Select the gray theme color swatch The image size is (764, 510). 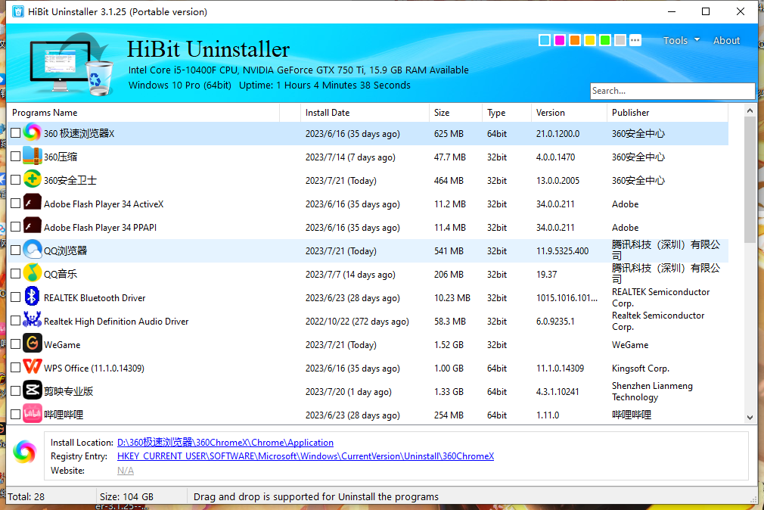[620, 40]
